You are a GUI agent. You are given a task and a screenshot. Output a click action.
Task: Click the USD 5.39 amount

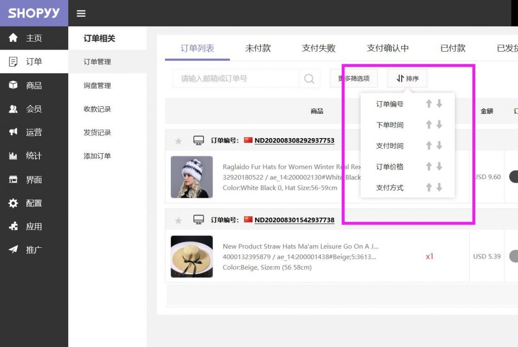[x=487, y=256]
